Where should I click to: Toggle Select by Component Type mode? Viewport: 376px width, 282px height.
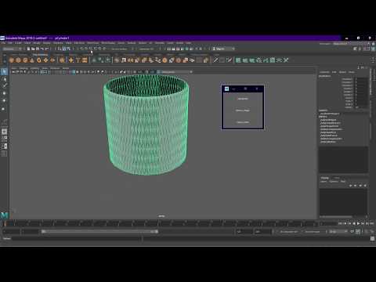tap(69, 49)
